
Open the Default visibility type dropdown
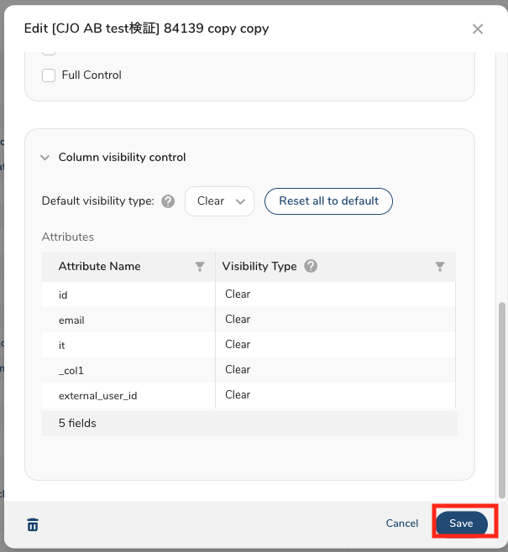[219, 201]
